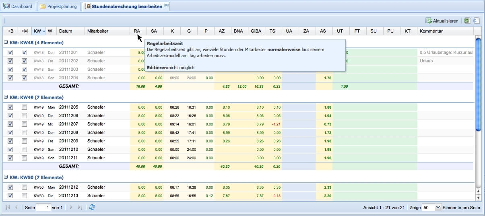
Task: Click the Kommentar column header
Action: pyautogui.click(x=445, y=31)
